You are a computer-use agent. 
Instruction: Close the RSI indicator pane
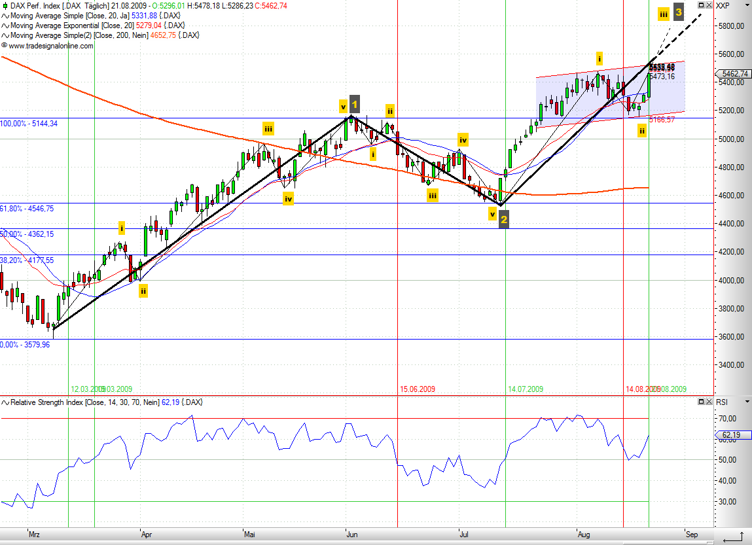pos(709,402)
